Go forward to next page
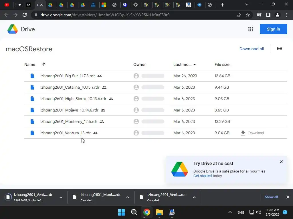Screen dimensions: 293x219 (15, 15)
